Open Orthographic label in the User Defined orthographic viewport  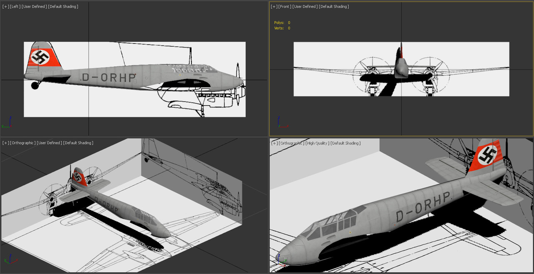(23, 143)
